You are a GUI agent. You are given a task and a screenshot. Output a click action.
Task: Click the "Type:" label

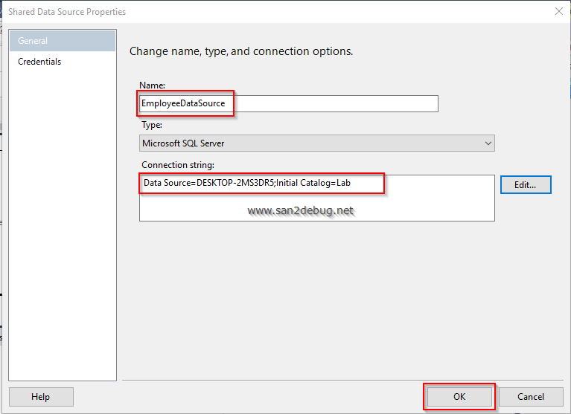pyautogui.click(x=152, y=125)
